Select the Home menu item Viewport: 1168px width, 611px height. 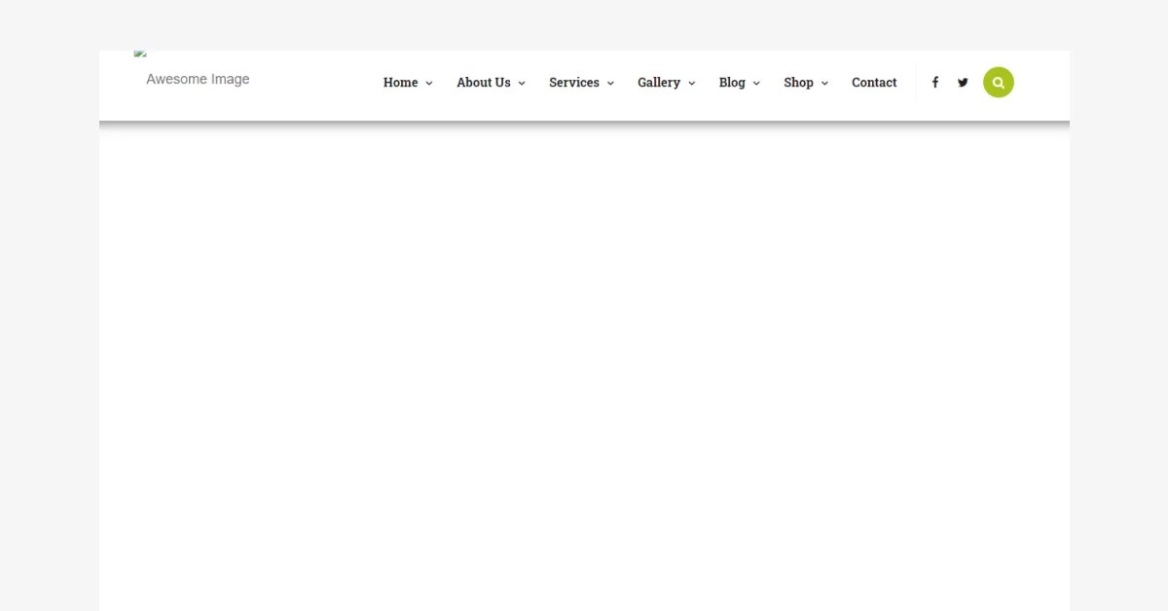coord(400,83)
